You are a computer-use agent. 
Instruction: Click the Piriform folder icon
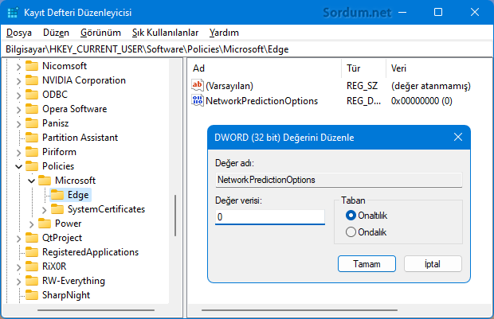(x=32, y=152)
